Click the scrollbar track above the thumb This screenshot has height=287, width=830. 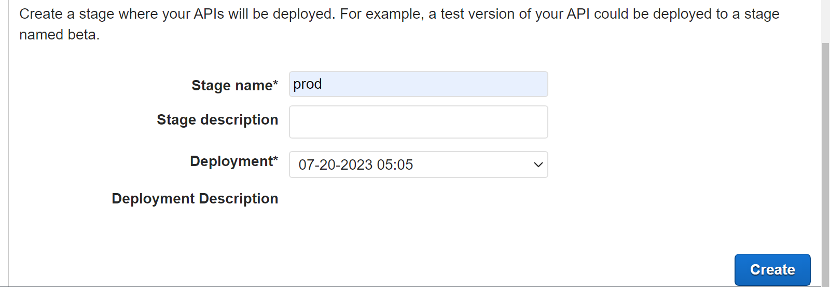point(825,21)
